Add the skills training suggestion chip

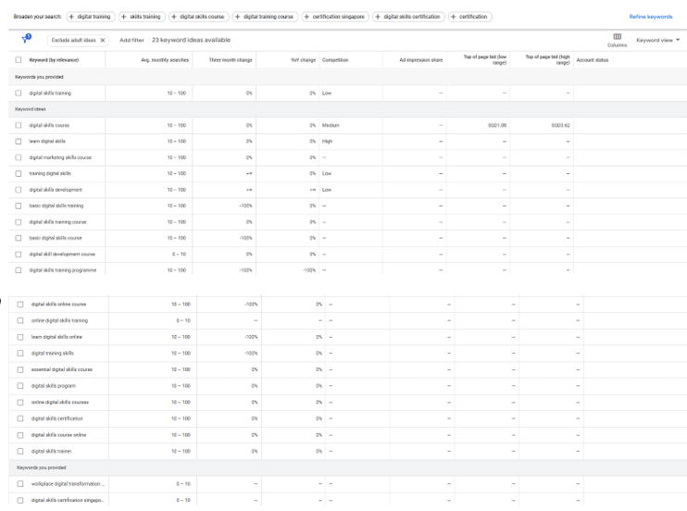[141, 17]
